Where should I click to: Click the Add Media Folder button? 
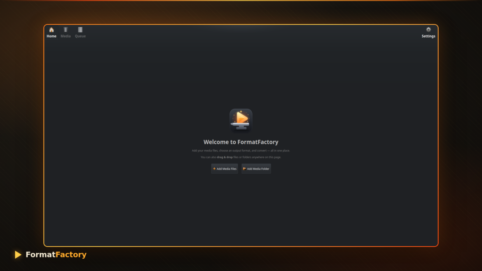[x=256, y=169]
